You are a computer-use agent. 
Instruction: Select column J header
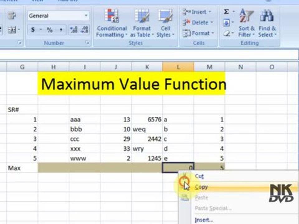pyautogui.click(x=116, y=67)
